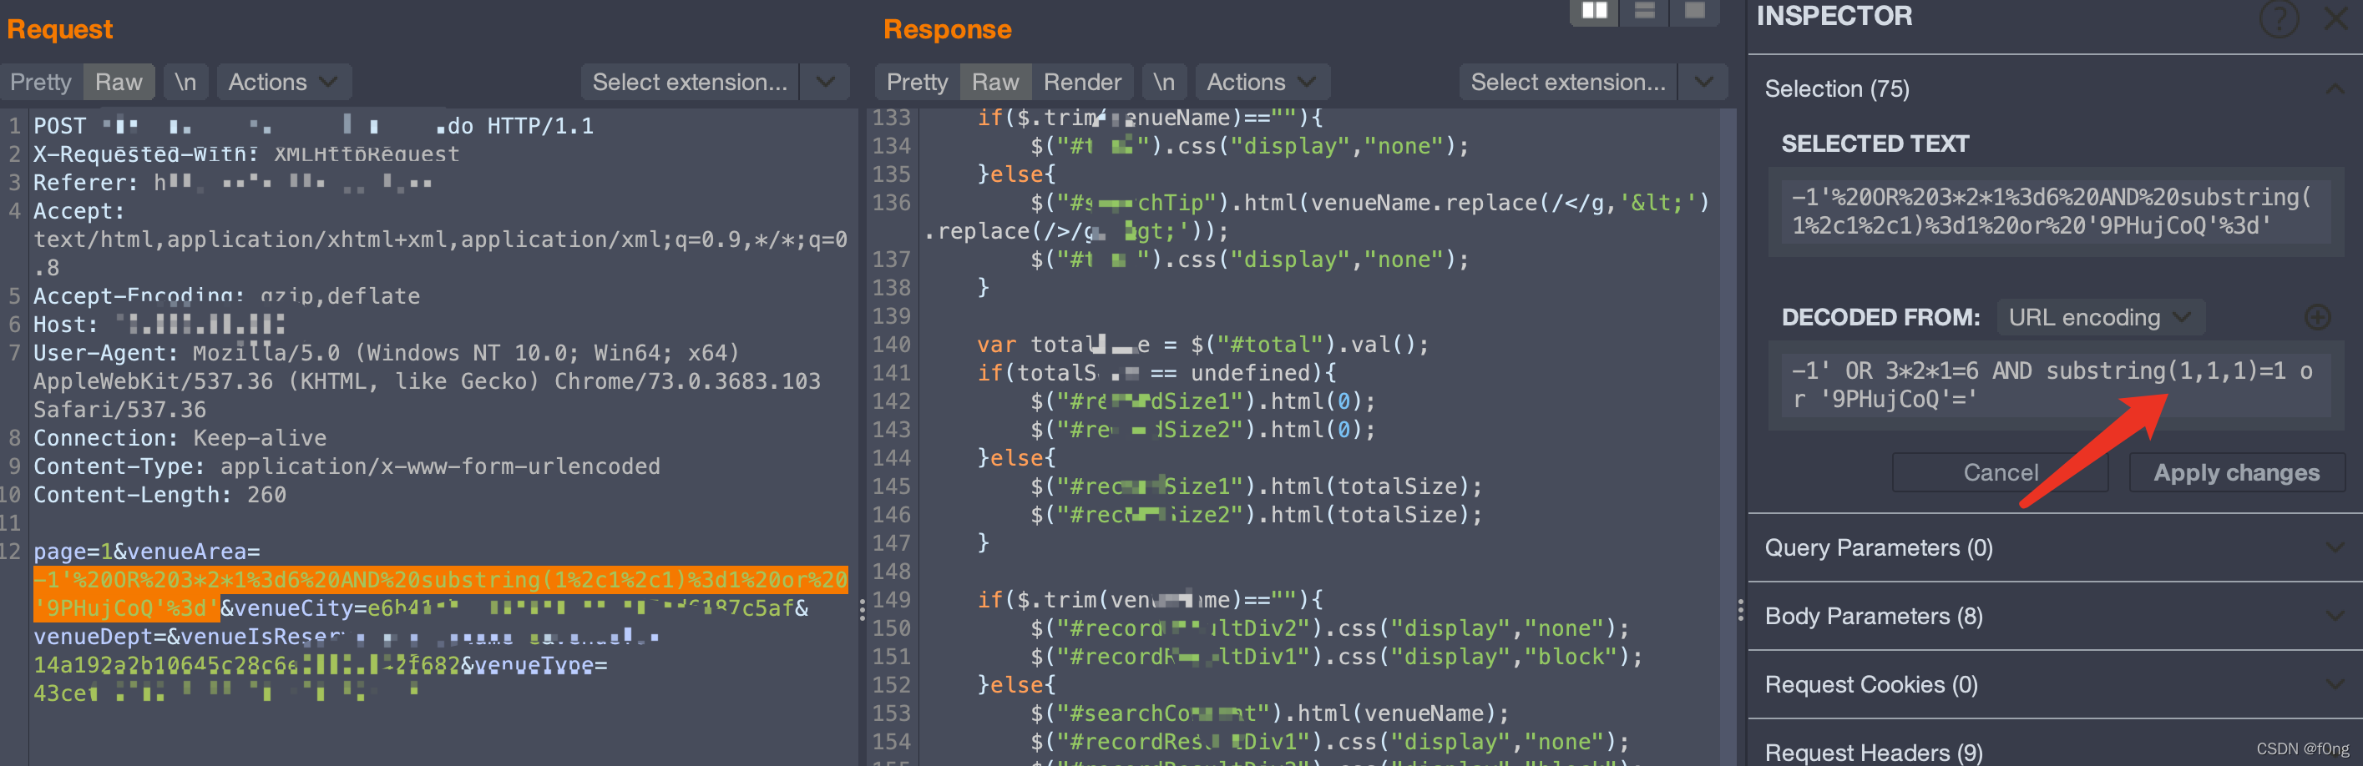Switch to combined tabbed layout icon
2363x766 pixels.
tap(1694, 12)
